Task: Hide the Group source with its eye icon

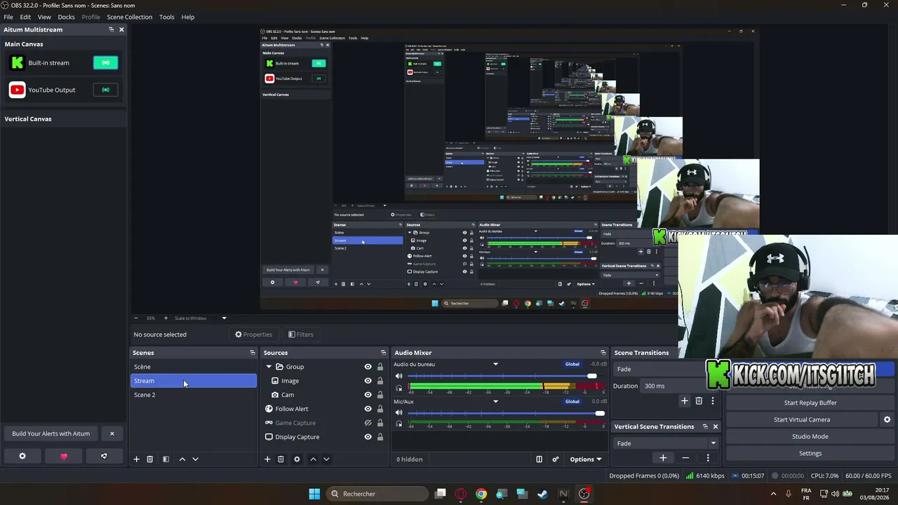Action: click(368, 367)
